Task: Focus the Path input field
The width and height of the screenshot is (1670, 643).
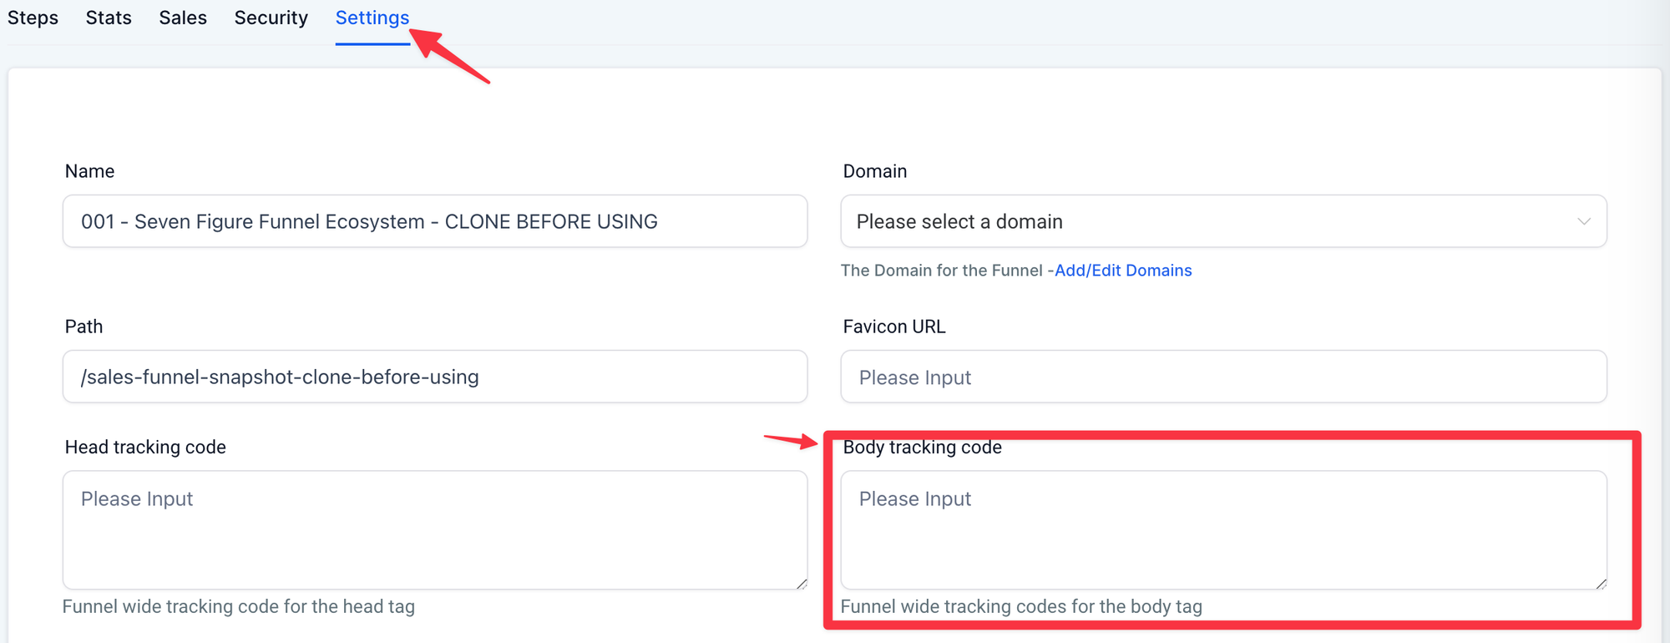Action: pos(434,377)
